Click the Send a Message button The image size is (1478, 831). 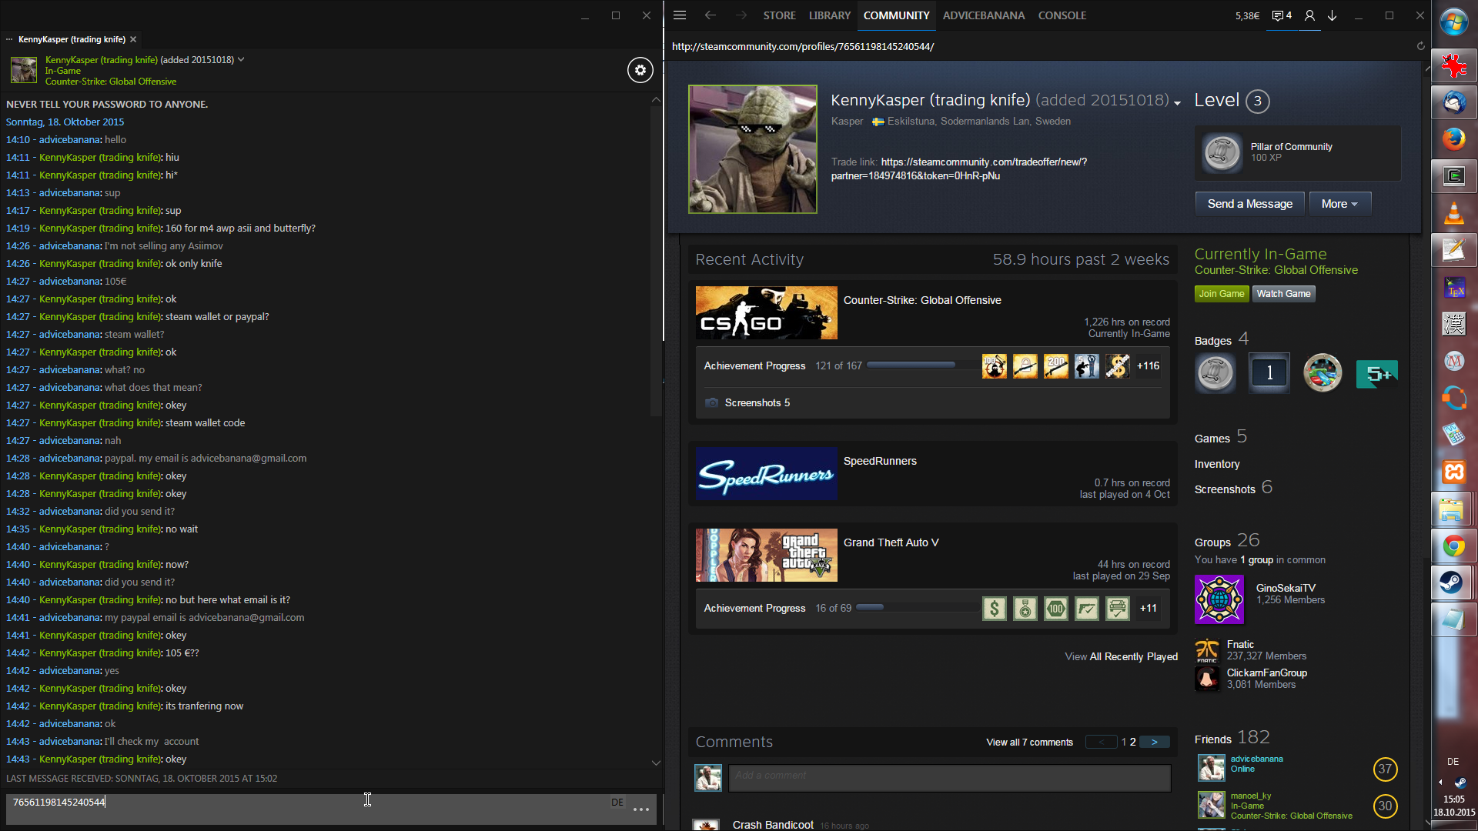[x=1249, y=204]
